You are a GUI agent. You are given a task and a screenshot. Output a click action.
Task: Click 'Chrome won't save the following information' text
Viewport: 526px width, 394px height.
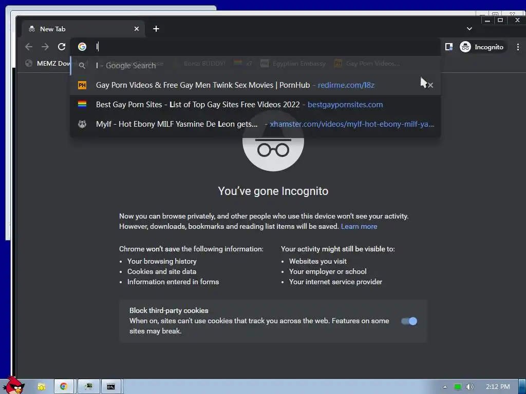(191, 249)
